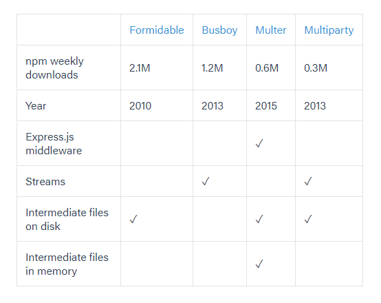381x303 pixels.
Task: Click Multer's Express.js middleware checkmark
Action: tap(259, 143)
